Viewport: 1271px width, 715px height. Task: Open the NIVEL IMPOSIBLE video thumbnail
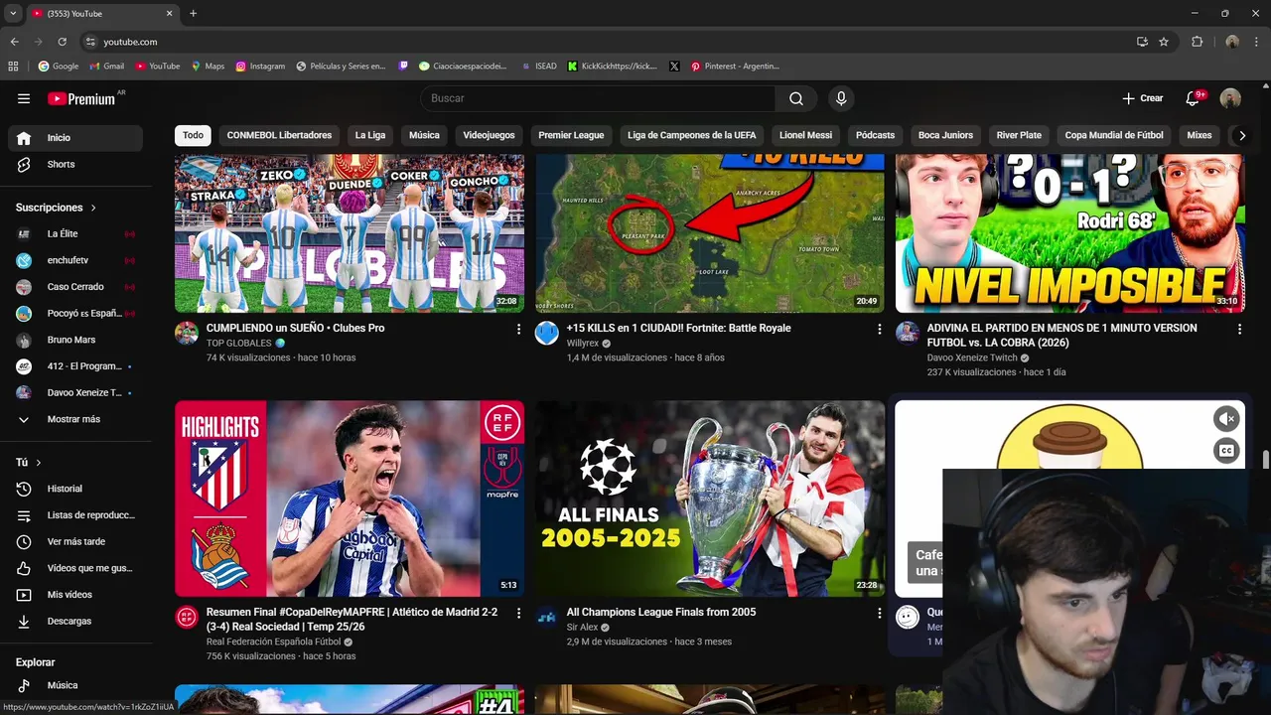[x=1070, y=233]
